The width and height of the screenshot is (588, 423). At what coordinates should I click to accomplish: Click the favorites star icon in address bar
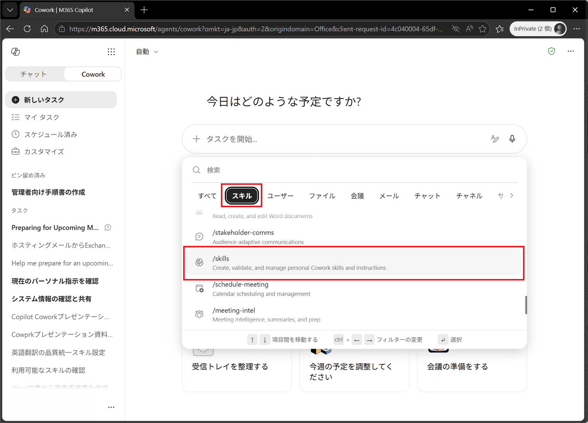pyautogui.click(x=483, y=29)
